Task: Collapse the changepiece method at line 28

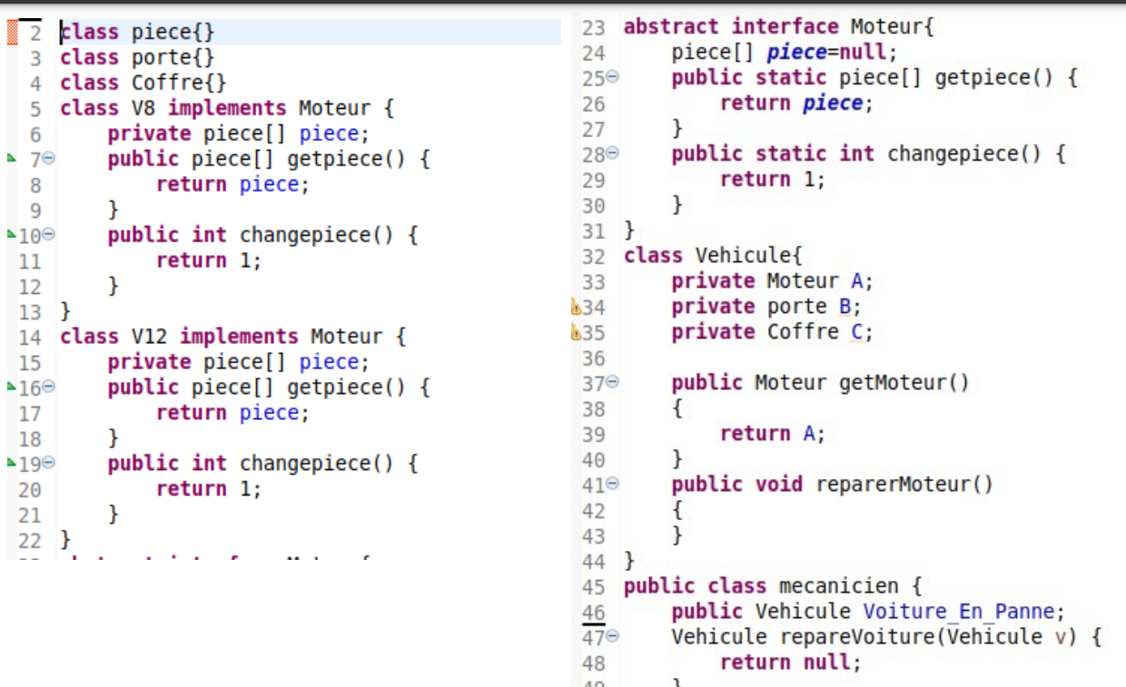Action: 614,153
